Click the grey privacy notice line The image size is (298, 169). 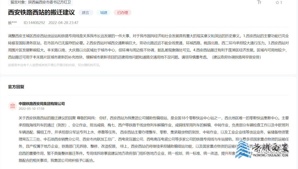[54, 65]
